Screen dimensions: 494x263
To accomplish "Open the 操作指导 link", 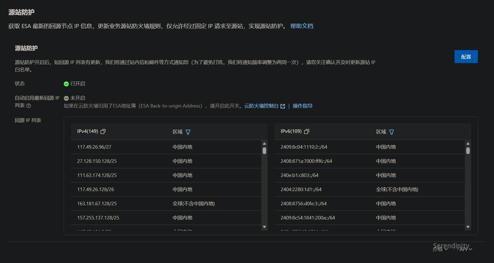I will [x=302, y=106].
